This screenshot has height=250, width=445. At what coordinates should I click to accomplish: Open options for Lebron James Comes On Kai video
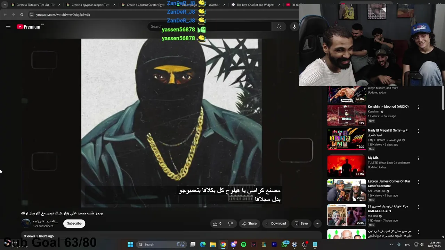[419, 182]
